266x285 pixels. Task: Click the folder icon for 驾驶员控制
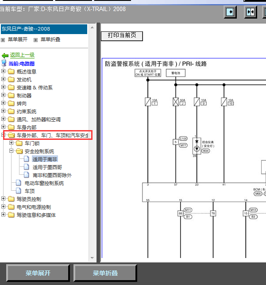tap(11, 199)
